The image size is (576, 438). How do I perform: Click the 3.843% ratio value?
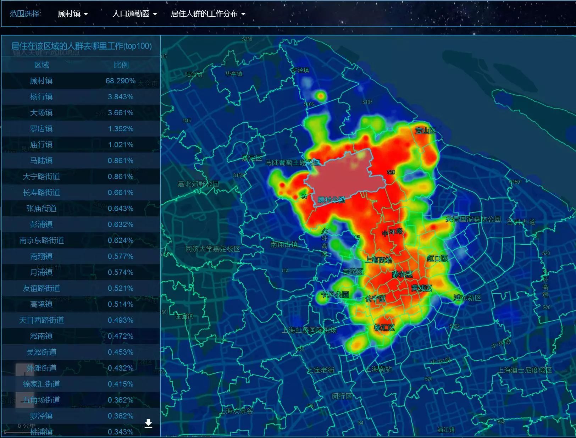tap(121, 97)
